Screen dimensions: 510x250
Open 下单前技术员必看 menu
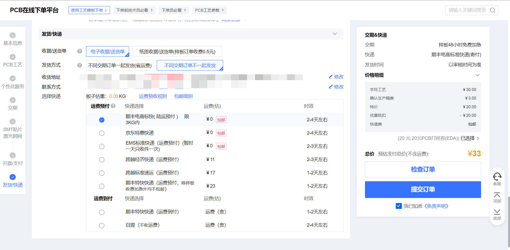pyautogui.click(x=134, y=10)
